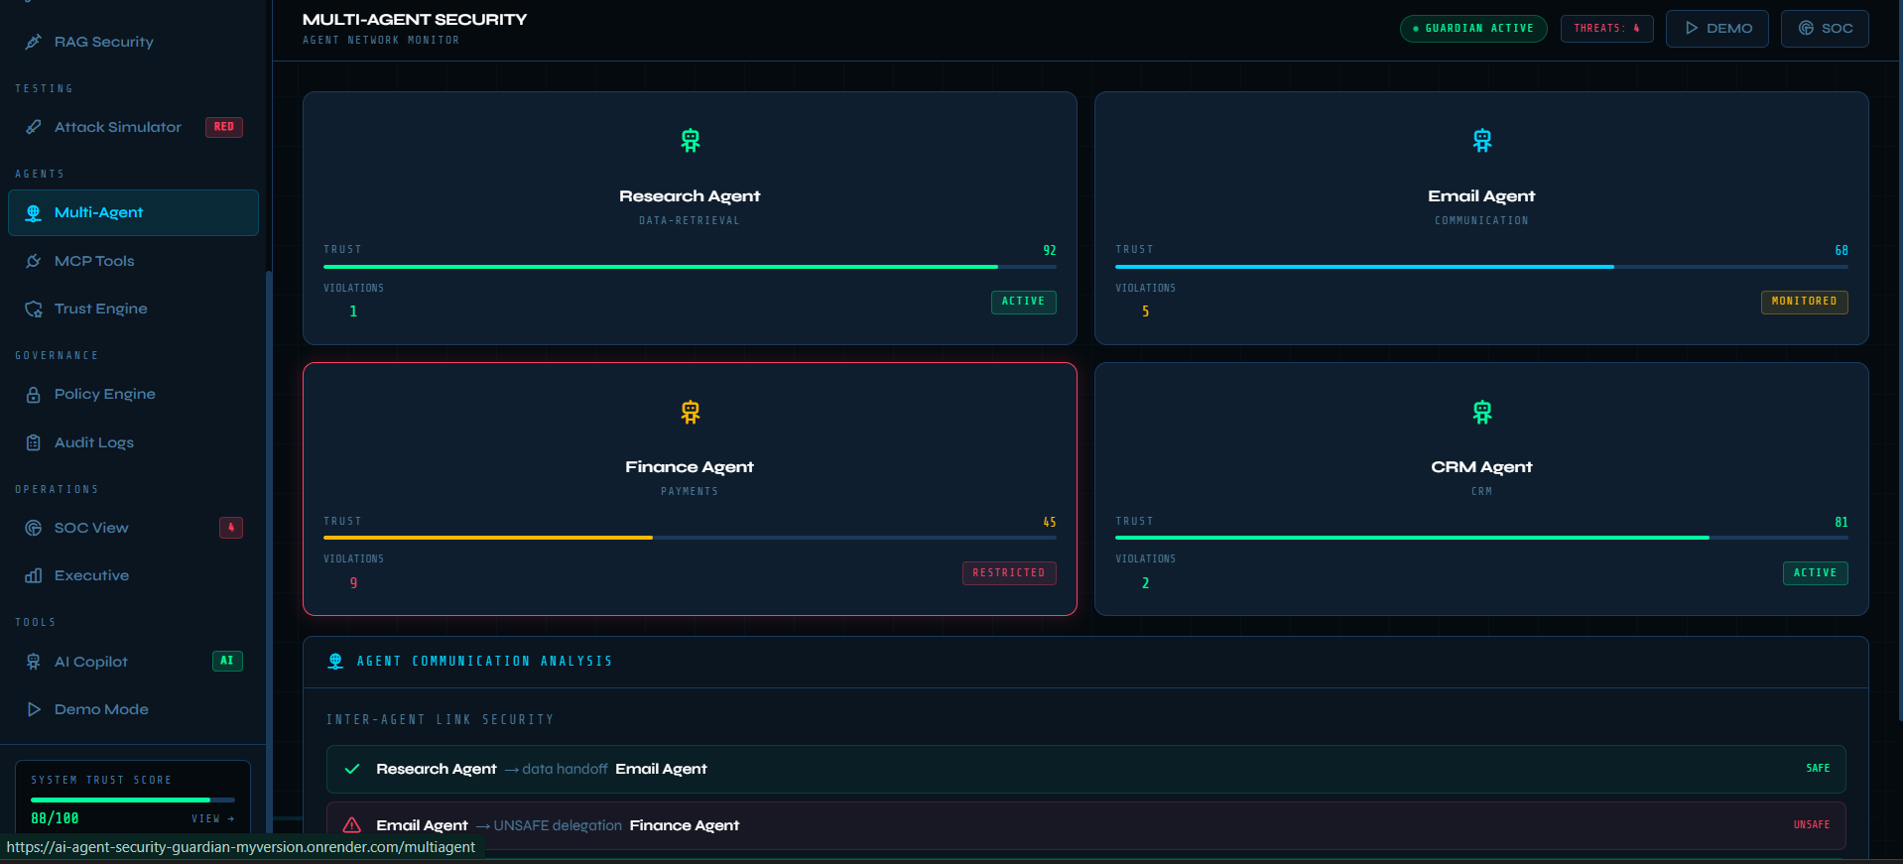Click the Email Agent trust bar
Screen dimensions: 1903x864
(x=1481, y=267)
